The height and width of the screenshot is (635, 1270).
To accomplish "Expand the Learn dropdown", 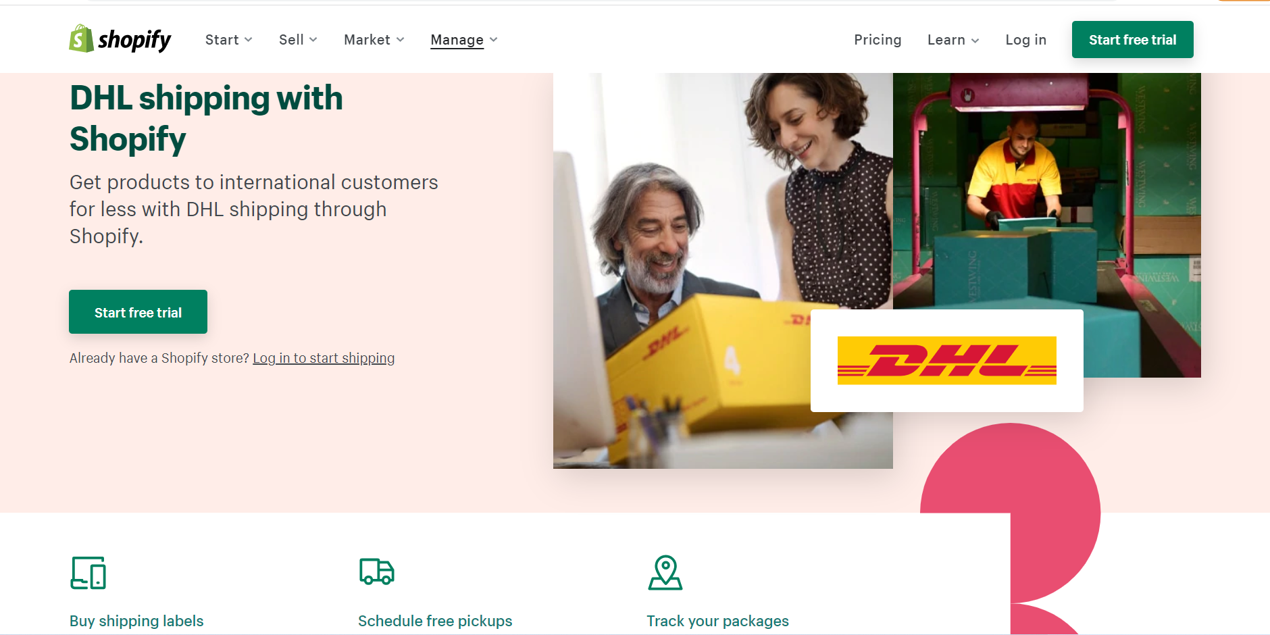I will [953, 40].
